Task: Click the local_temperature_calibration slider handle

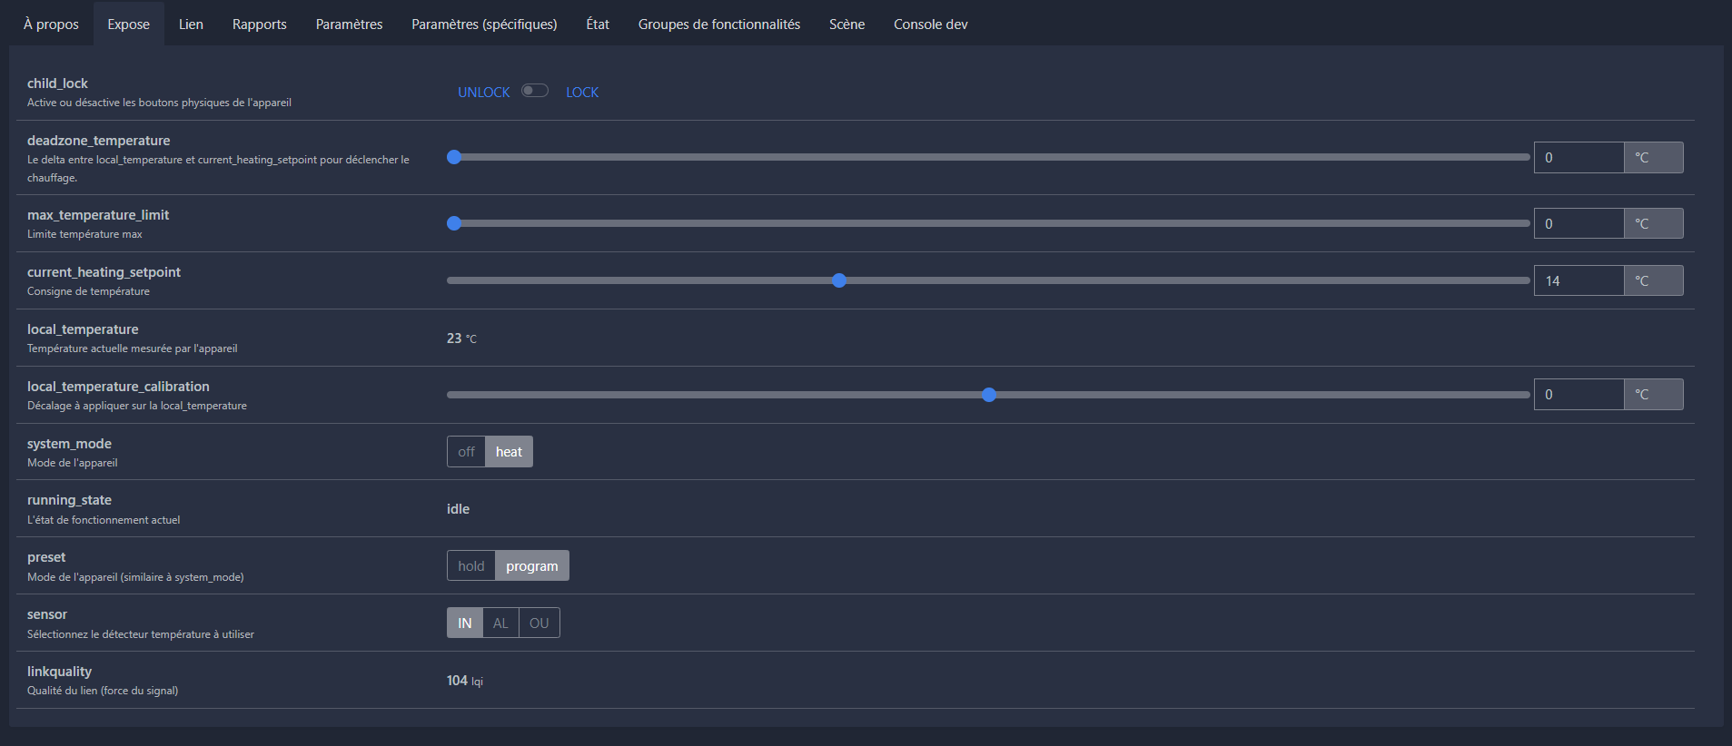Action: 989,395
